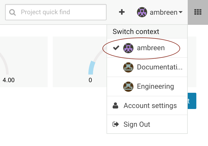
Task: Click the blue gauge arc segment
Action: [91, 68]
